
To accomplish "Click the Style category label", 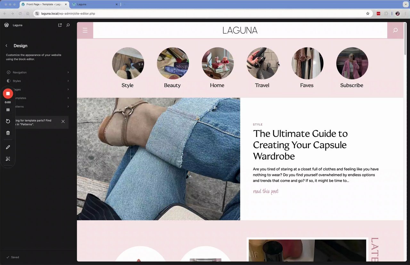I will pos(127,85).
